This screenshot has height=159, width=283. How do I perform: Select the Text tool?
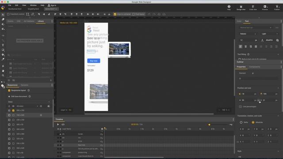3,45
